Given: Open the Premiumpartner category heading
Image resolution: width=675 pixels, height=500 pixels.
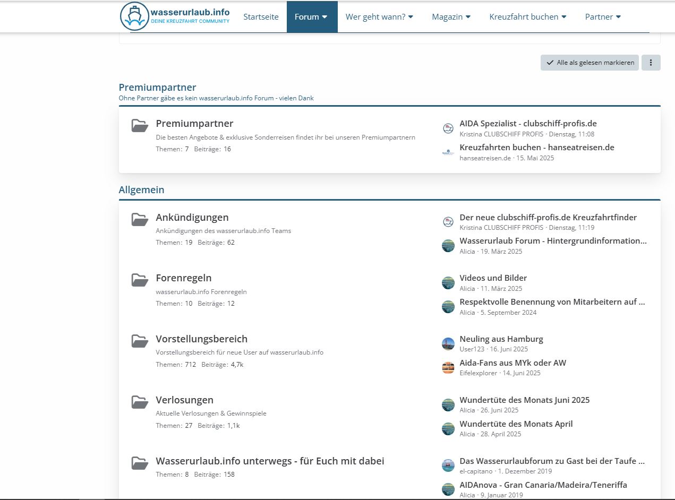Looking at the screenshot, I should pos(157,88).
